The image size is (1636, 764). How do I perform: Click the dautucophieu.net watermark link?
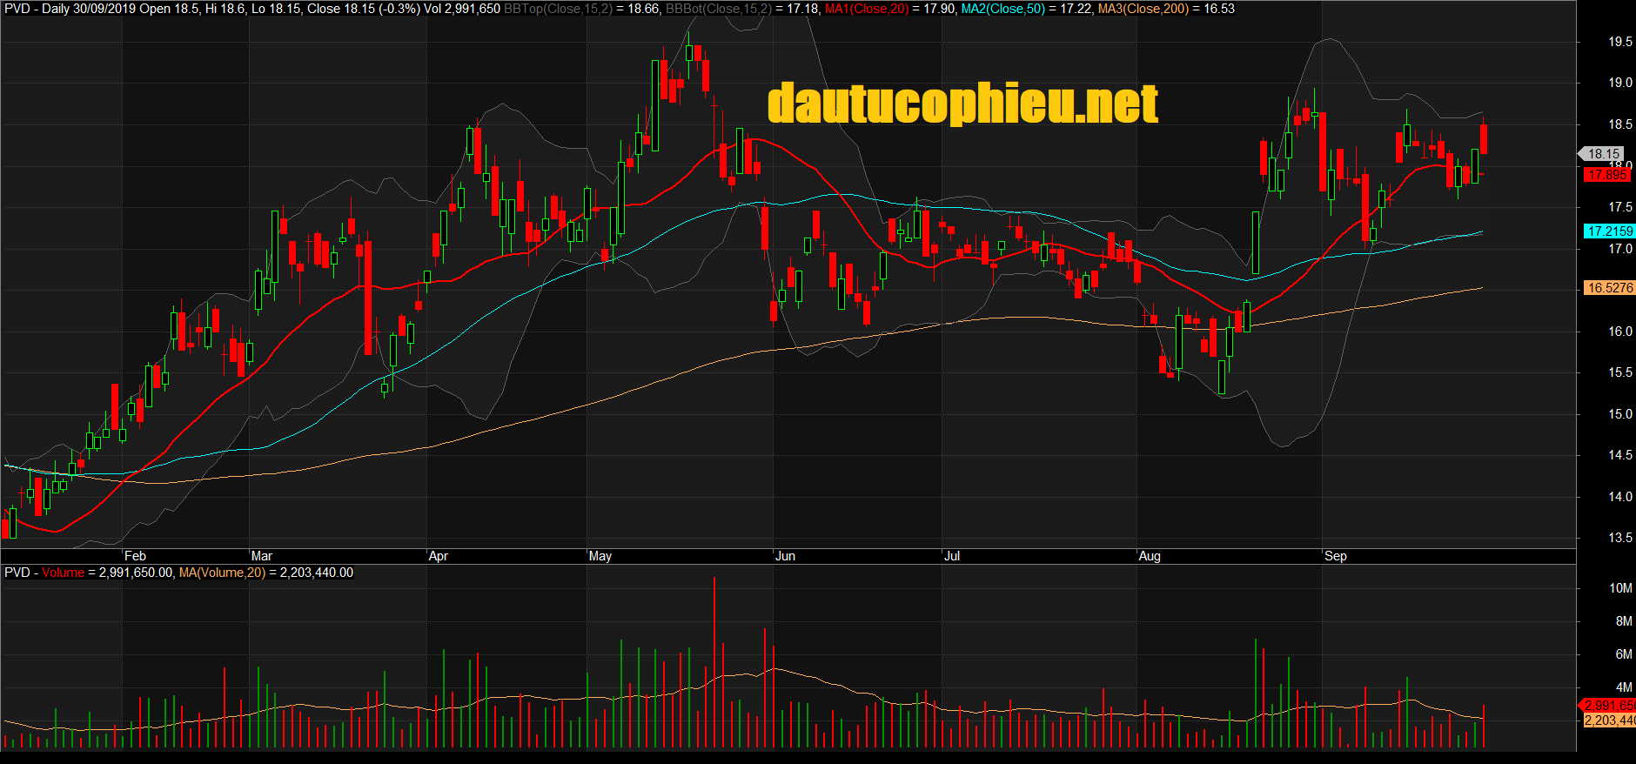point(962,104)
